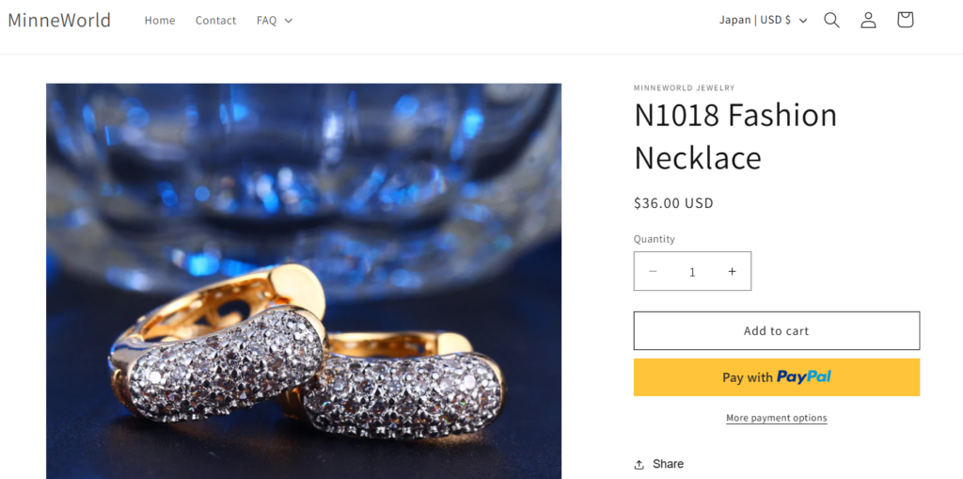Follow the More payment options link

click(x=776, y=418)
